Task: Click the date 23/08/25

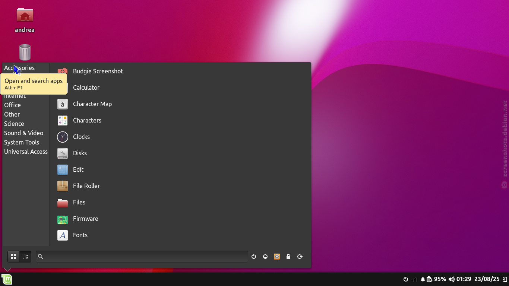Action: 487,279
